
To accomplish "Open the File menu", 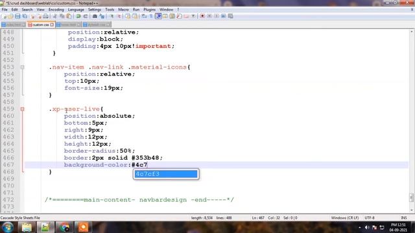I will pyautogui.click(x=5, y=10).
